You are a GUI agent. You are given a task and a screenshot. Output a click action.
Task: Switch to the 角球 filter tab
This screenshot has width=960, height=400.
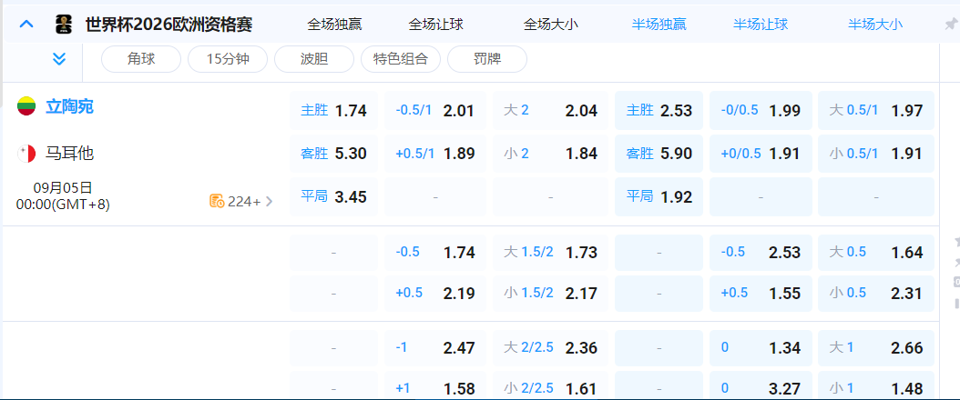141,59
